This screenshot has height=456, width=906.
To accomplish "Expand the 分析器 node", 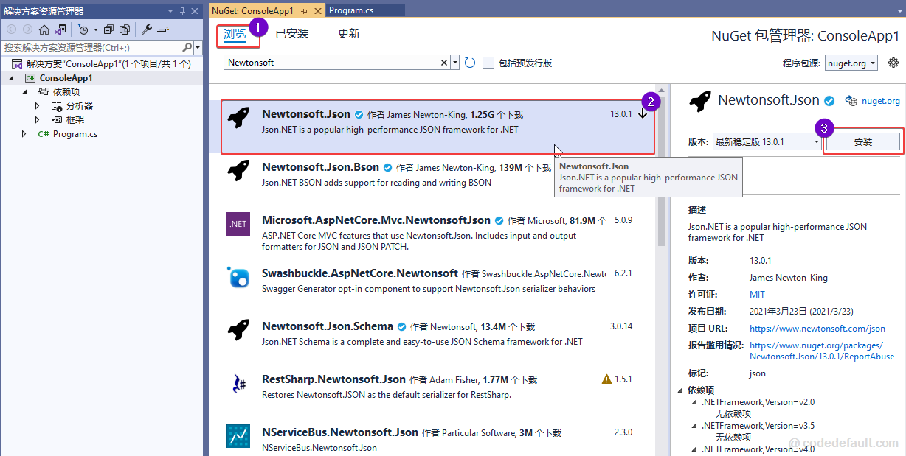I will coord(37,106).
